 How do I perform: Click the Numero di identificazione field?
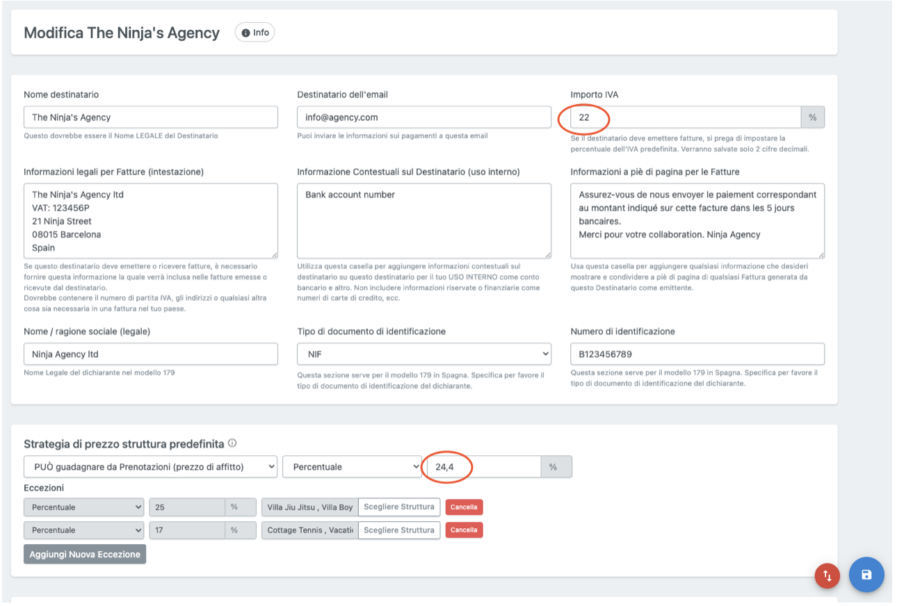coord(697,354)
